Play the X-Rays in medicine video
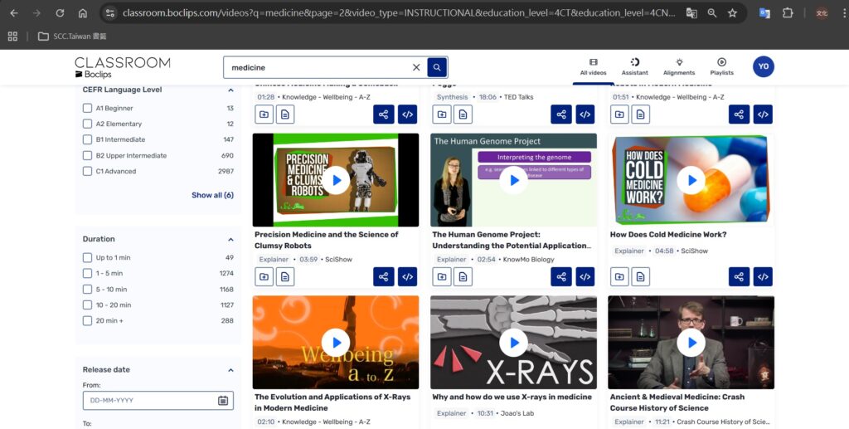 click(x=513, y=342)
